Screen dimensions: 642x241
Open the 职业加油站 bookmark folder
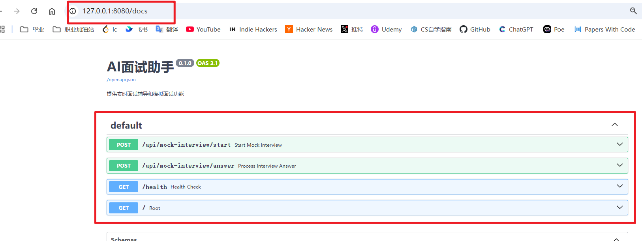point(73,29)
